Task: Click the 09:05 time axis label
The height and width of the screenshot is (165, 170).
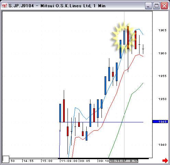Action: [x=85, y=161]
